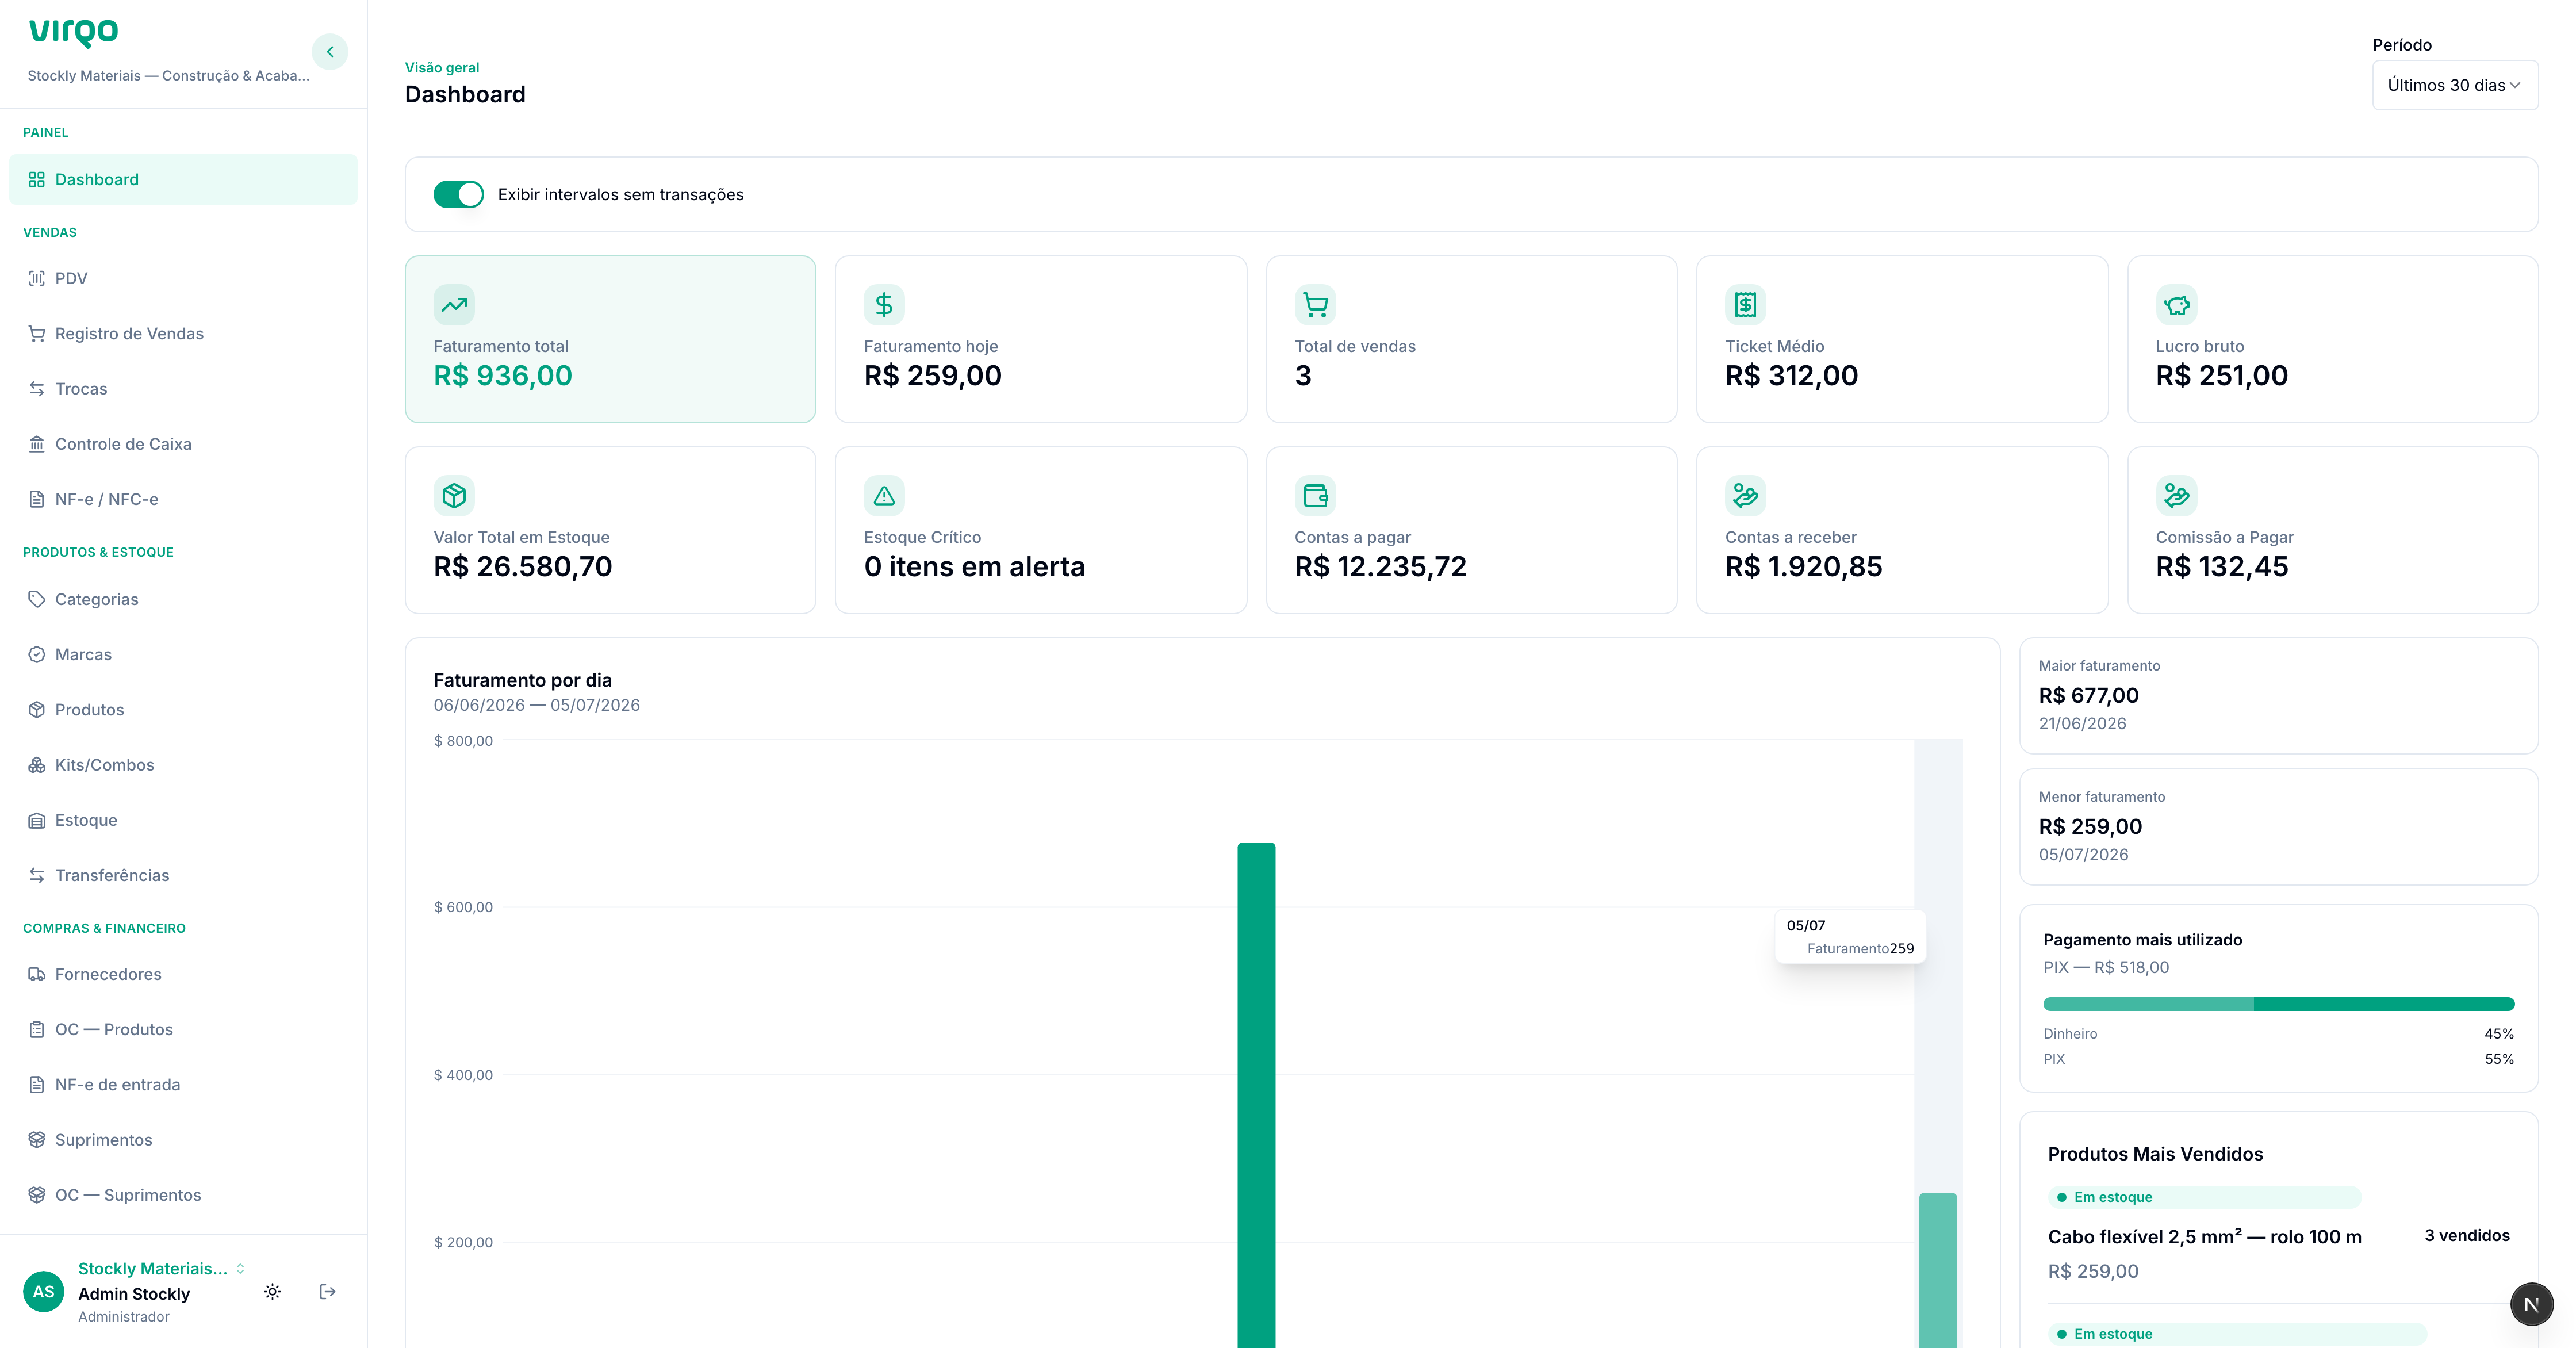Navigate to Controle de Caixa

[x=183, y=444]
